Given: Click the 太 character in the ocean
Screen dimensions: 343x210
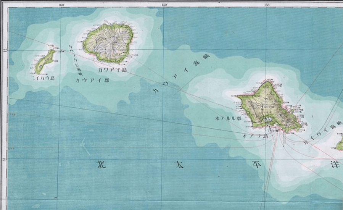Looking at the screenshot, I should click(179, 165).
